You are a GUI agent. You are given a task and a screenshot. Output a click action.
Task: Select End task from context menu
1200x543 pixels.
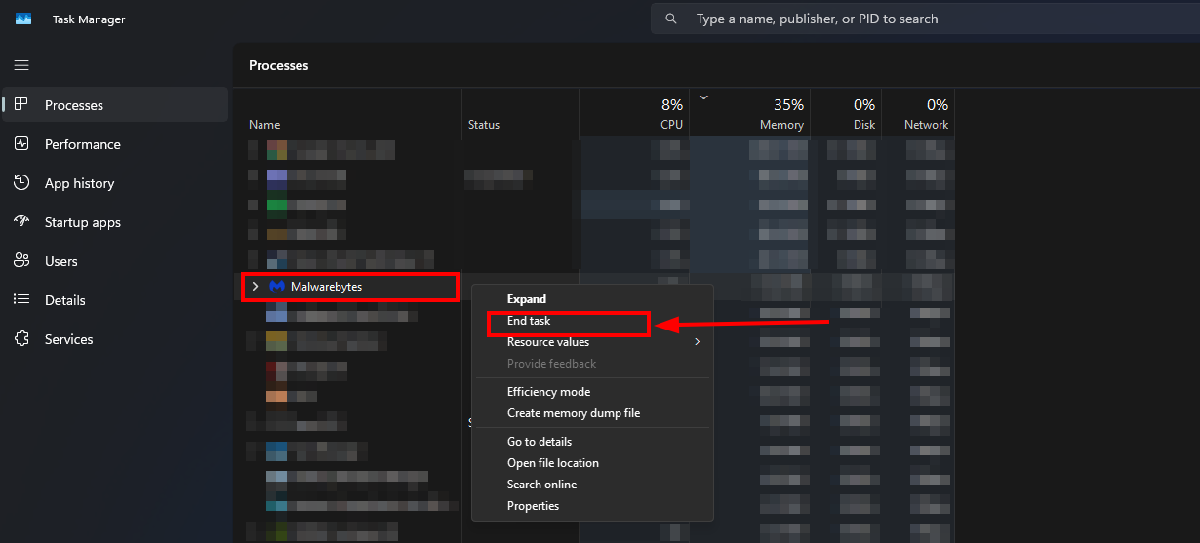click(529, 321)
